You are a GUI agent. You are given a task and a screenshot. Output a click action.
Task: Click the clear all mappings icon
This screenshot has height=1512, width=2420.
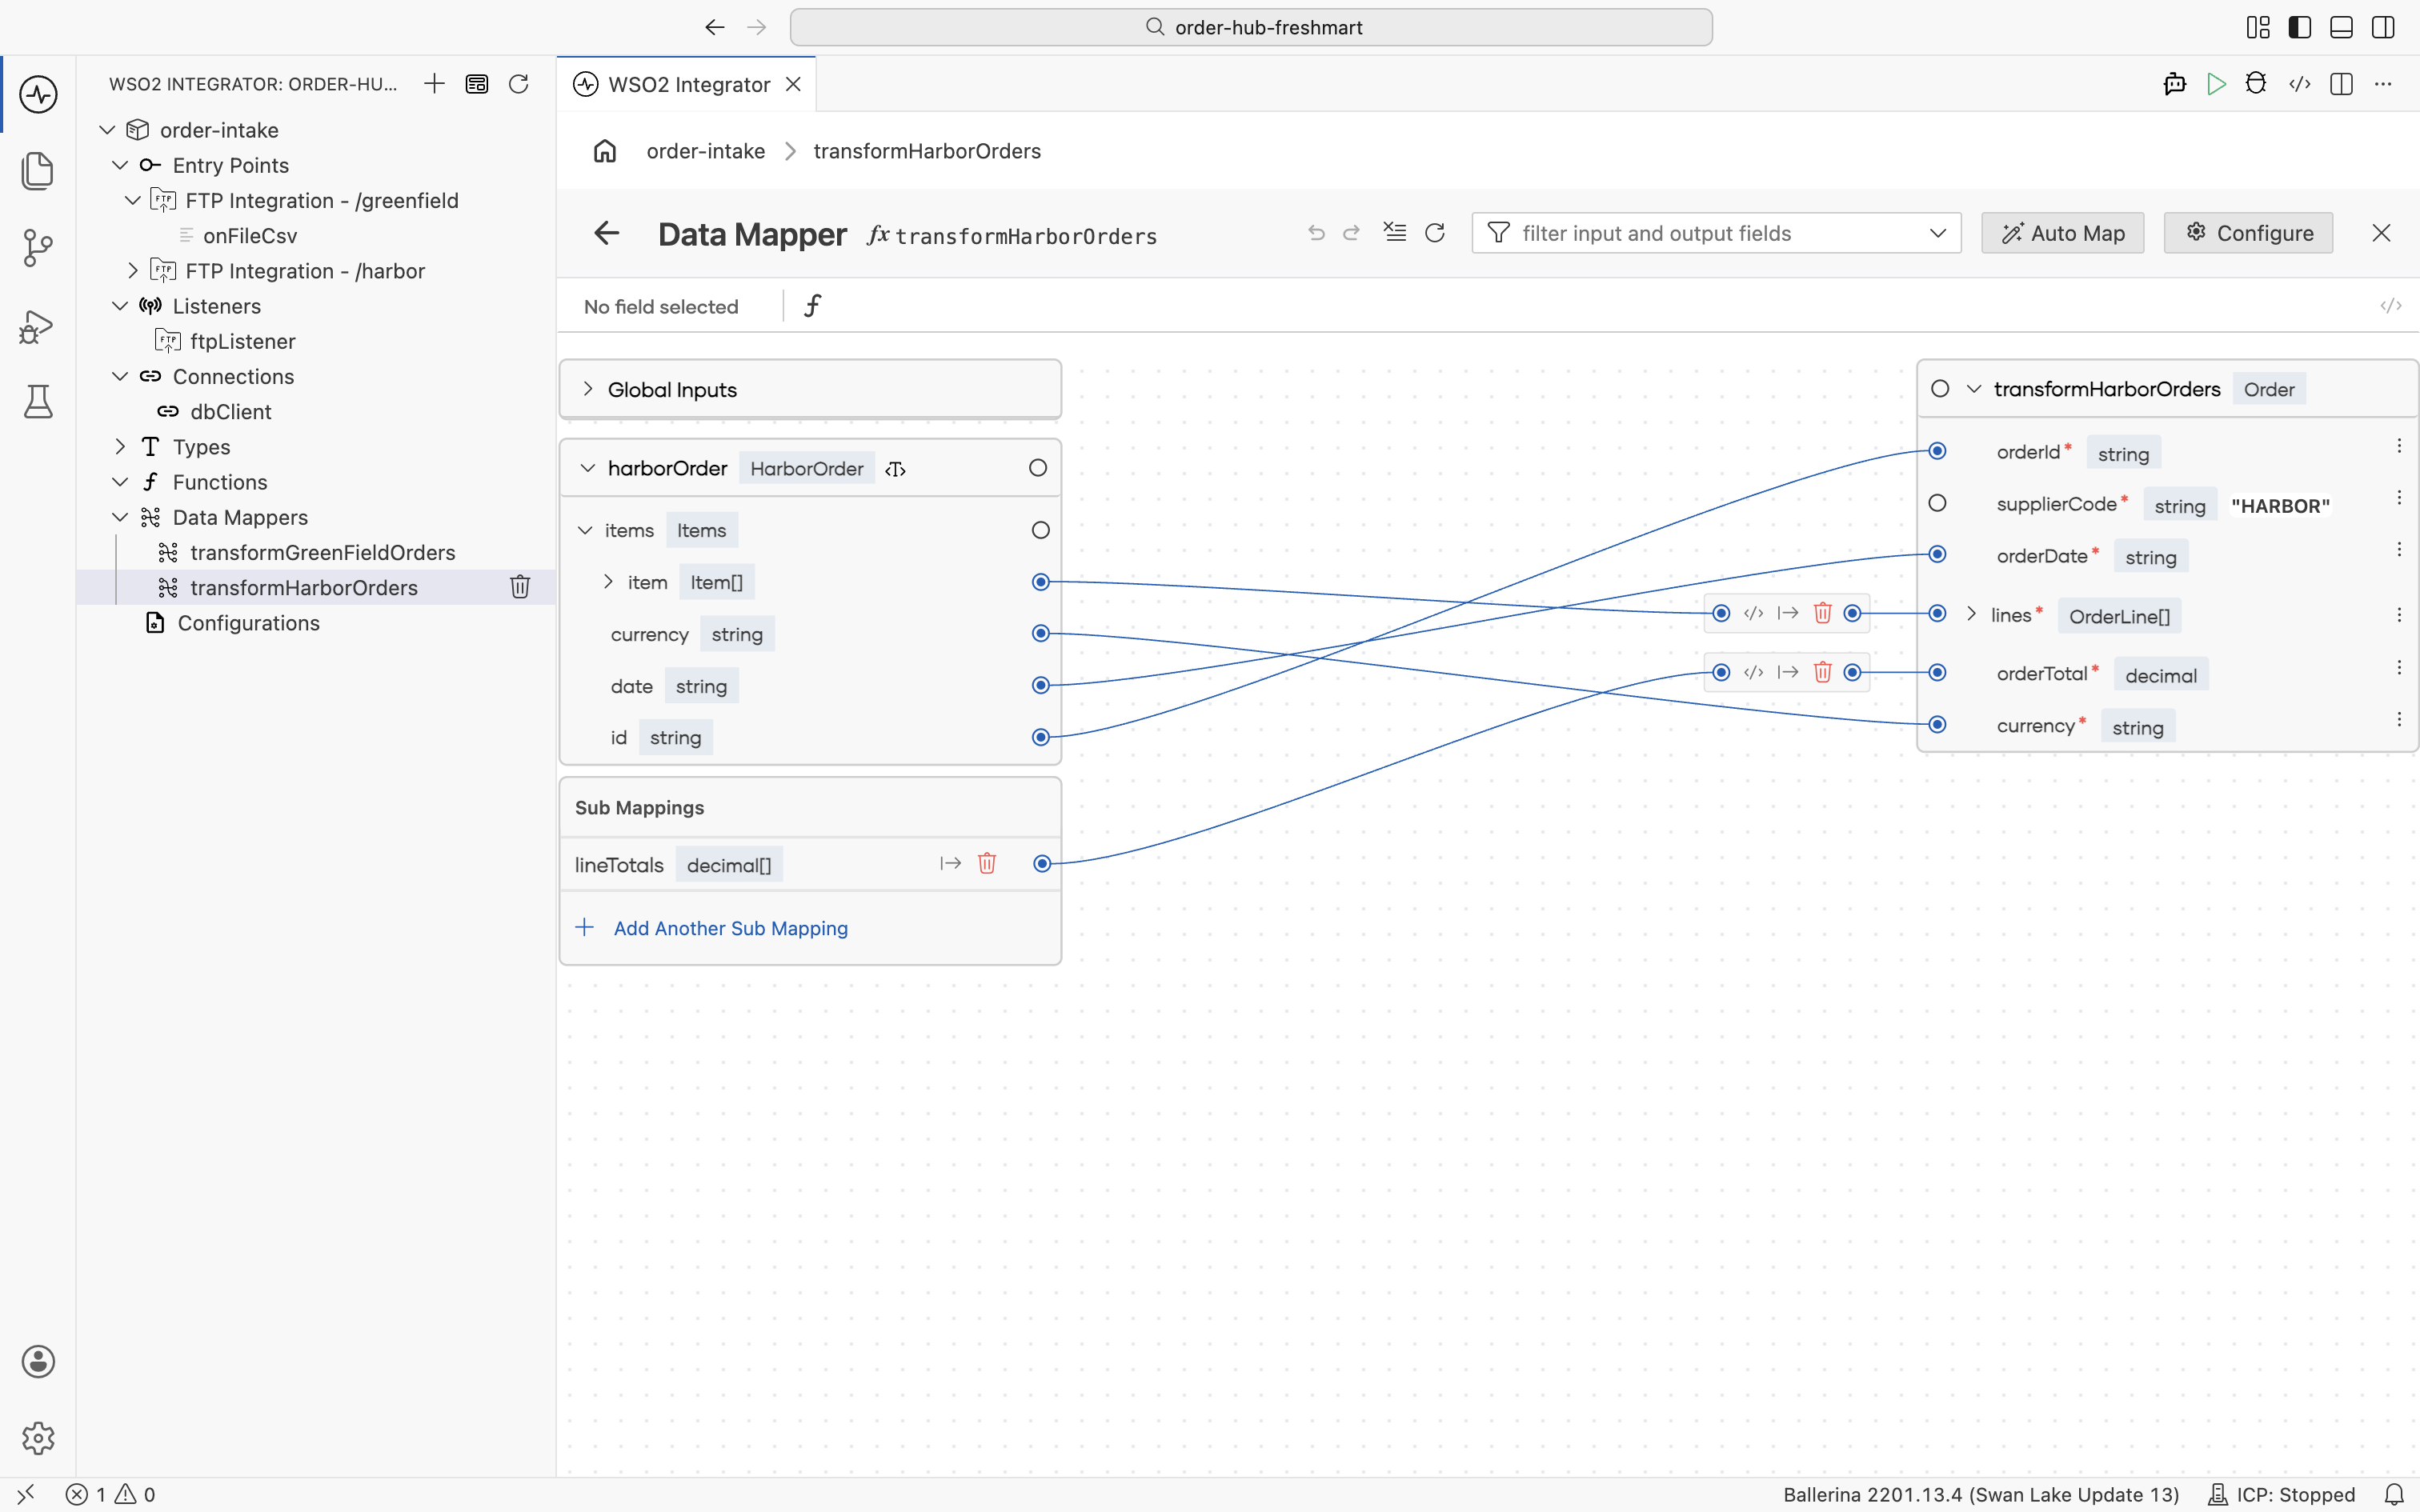coord(1395,233)
